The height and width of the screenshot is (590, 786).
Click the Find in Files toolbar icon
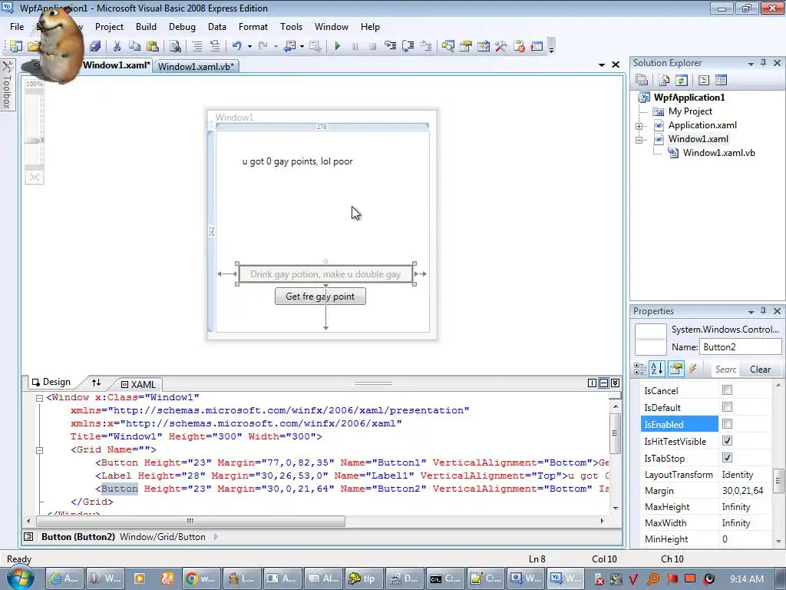click(175, 46)
